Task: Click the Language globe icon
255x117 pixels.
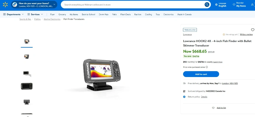Action: 216,5
